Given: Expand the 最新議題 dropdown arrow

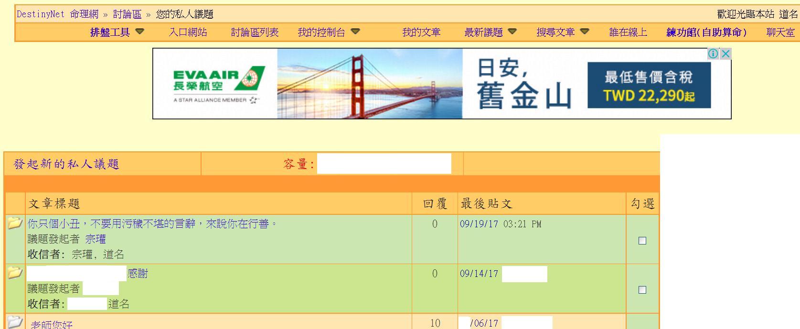Looking at the screenshot, I should 512,32.
